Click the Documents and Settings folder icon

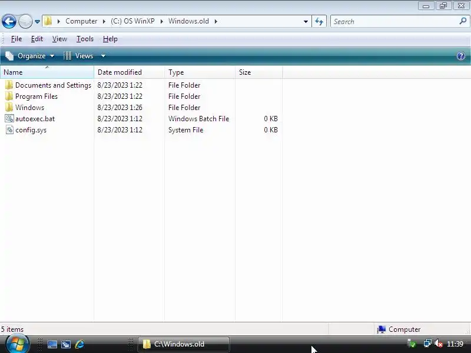[x=9, y=85]
